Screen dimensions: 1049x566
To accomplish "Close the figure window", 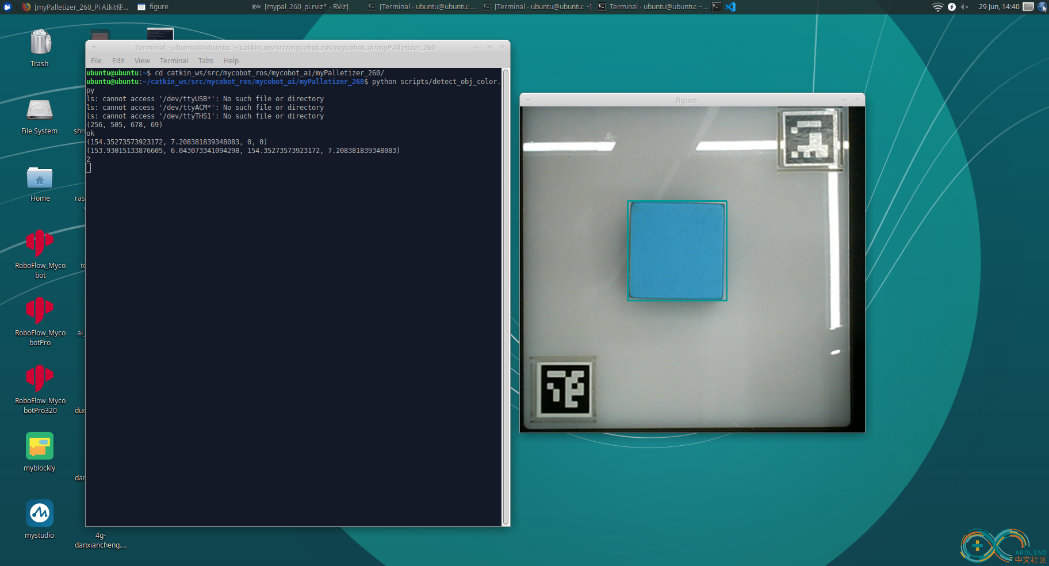I will [857, 100].
